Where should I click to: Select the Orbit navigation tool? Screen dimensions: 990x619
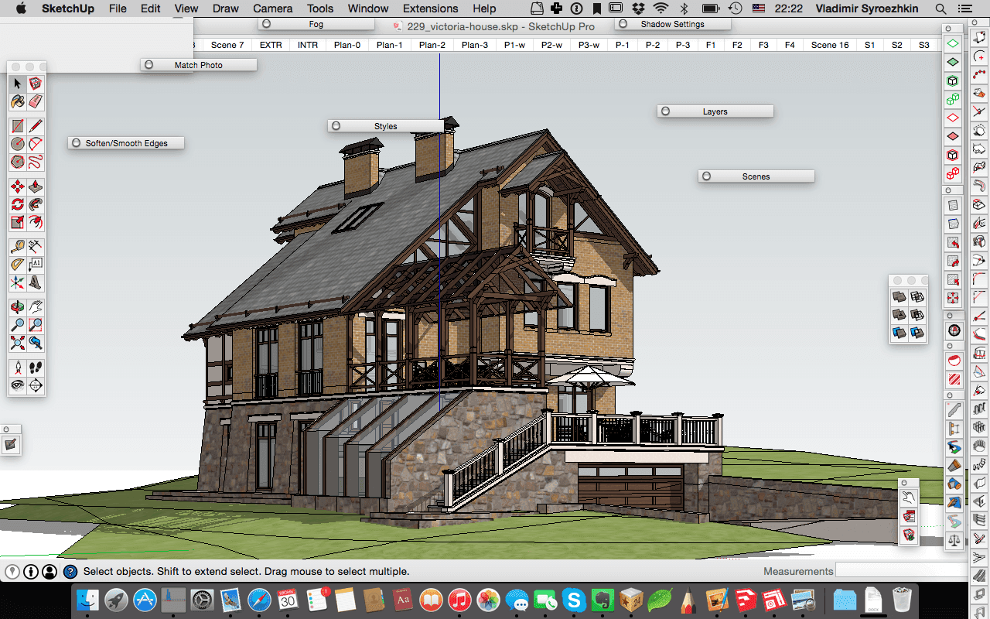click(16, 306)
